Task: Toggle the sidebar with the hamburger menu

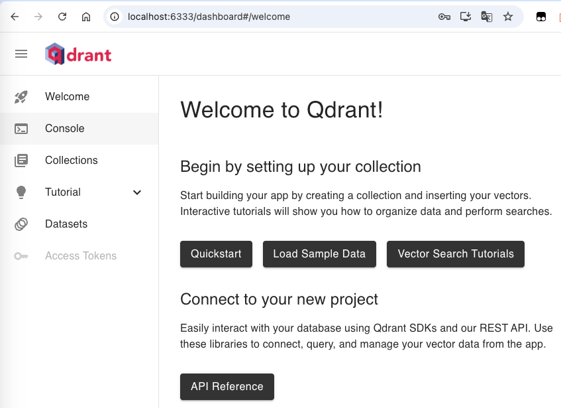Action: tap(21, 54)
